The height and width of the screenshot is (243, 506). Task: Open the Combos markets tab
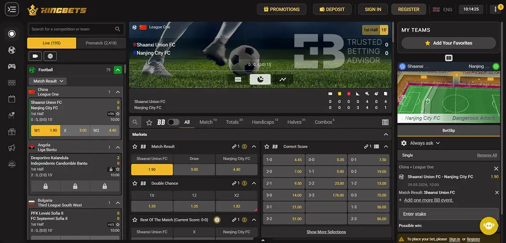[325, 122]
